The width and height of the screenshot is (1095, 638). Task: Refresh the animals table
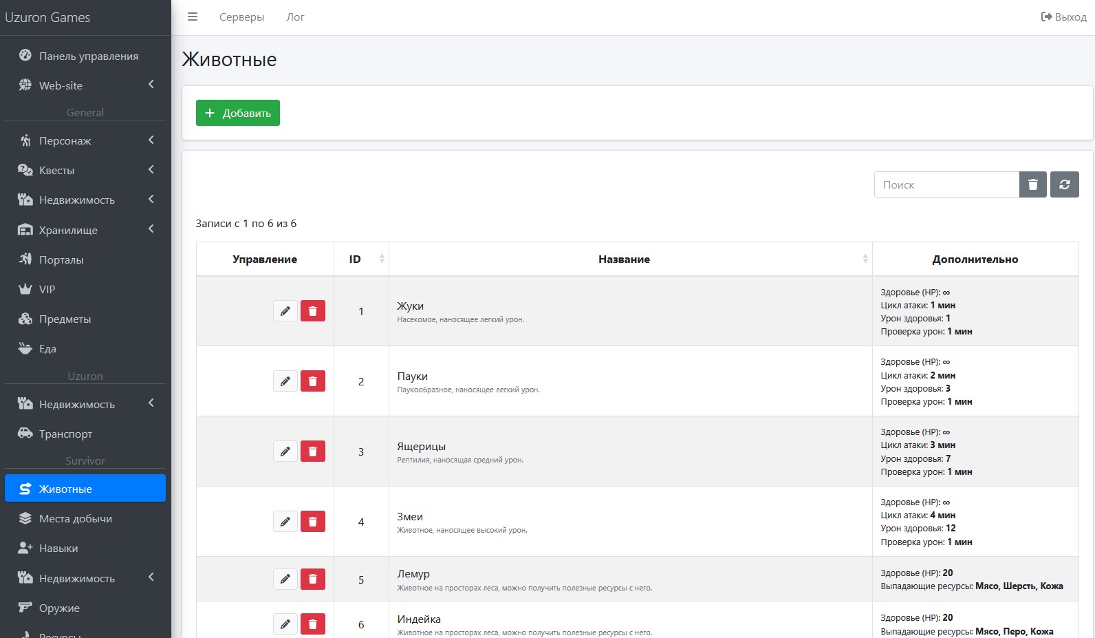[x=1065, y=184]
